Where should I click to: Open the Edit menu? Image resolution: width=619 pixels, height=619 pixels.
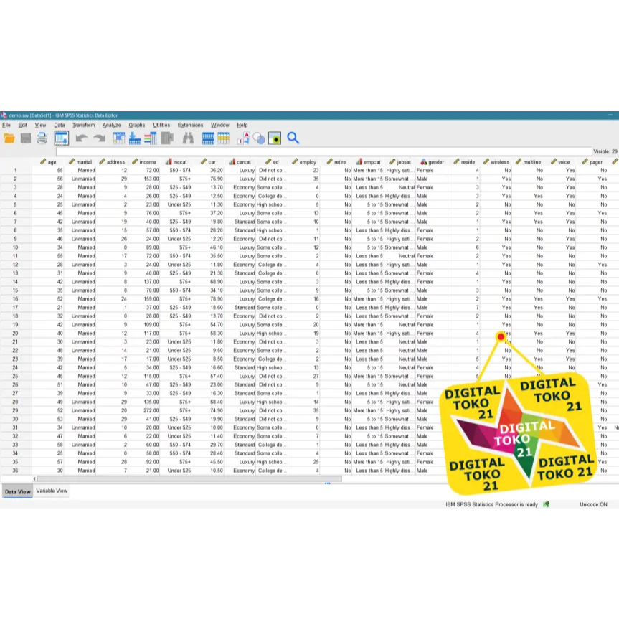22,125
